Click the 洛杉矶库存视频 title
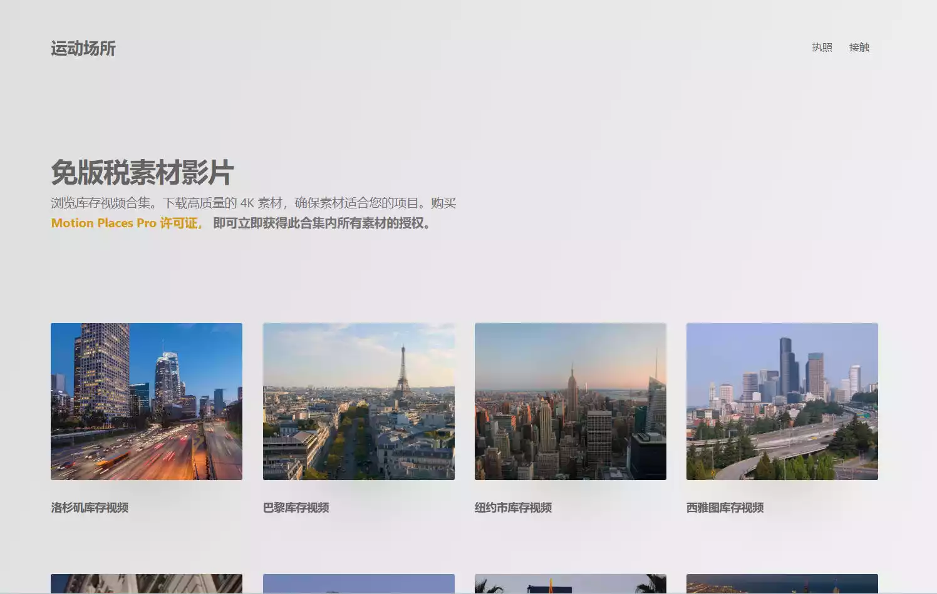 (90, 508)
